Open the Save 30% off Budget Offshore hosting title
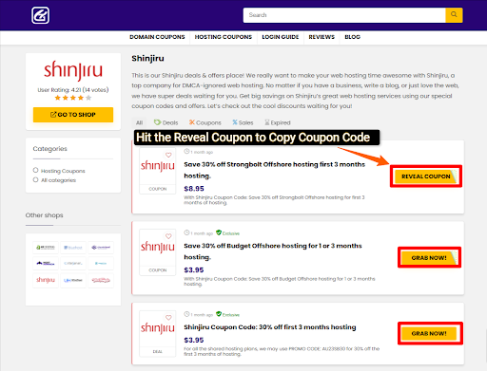Screen dimensions: 487x371 pyautogui.click(x=273, y=251)
